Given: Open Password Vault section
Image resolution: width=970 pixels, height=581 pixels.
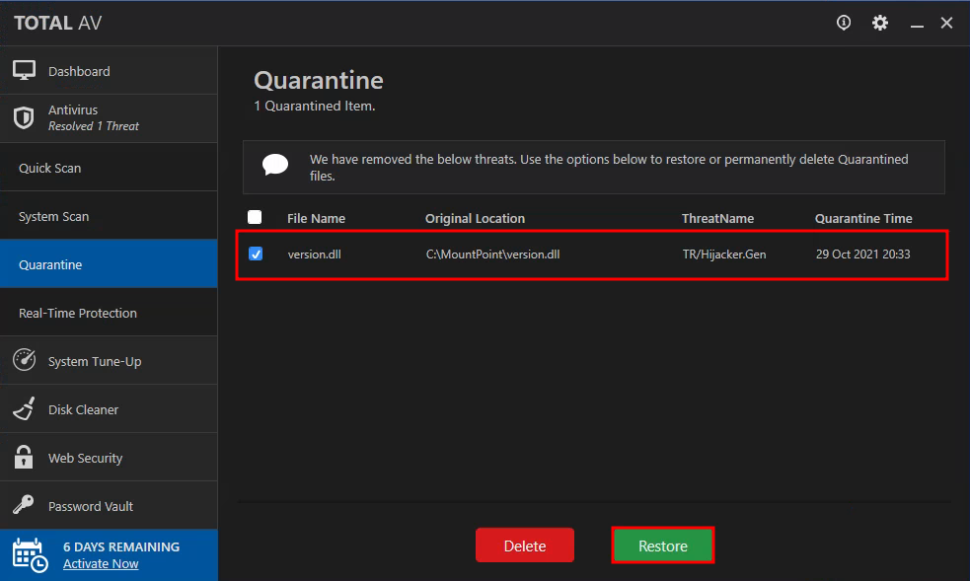Looking at the screenshot, I should click(x=109, y=505).
